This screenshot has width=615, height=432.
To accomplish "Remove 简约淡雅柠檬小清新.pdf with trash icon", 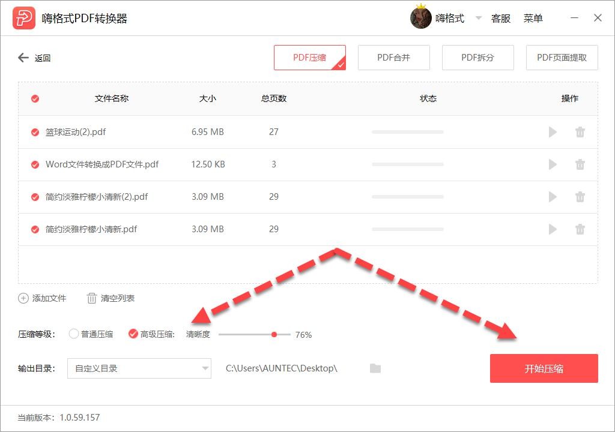I will coord(580,229).
